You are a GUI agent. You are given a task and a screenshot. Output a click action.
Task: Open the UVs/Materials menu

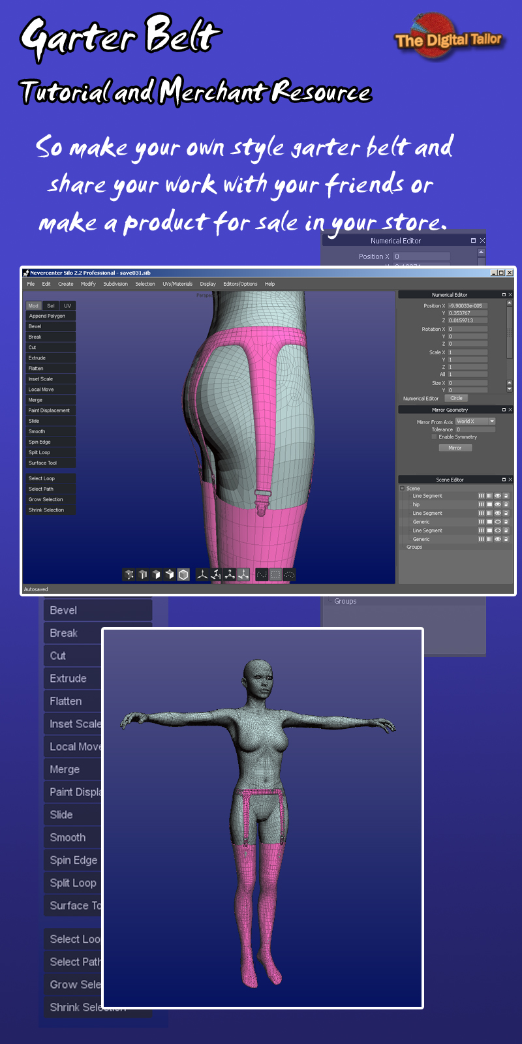177,284
